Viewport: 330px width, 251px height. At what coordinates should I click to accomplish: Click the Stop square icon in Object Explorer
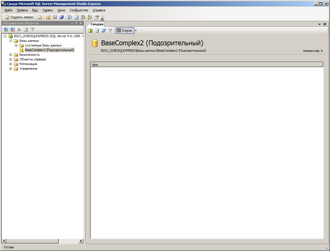(x=19, y=29)
